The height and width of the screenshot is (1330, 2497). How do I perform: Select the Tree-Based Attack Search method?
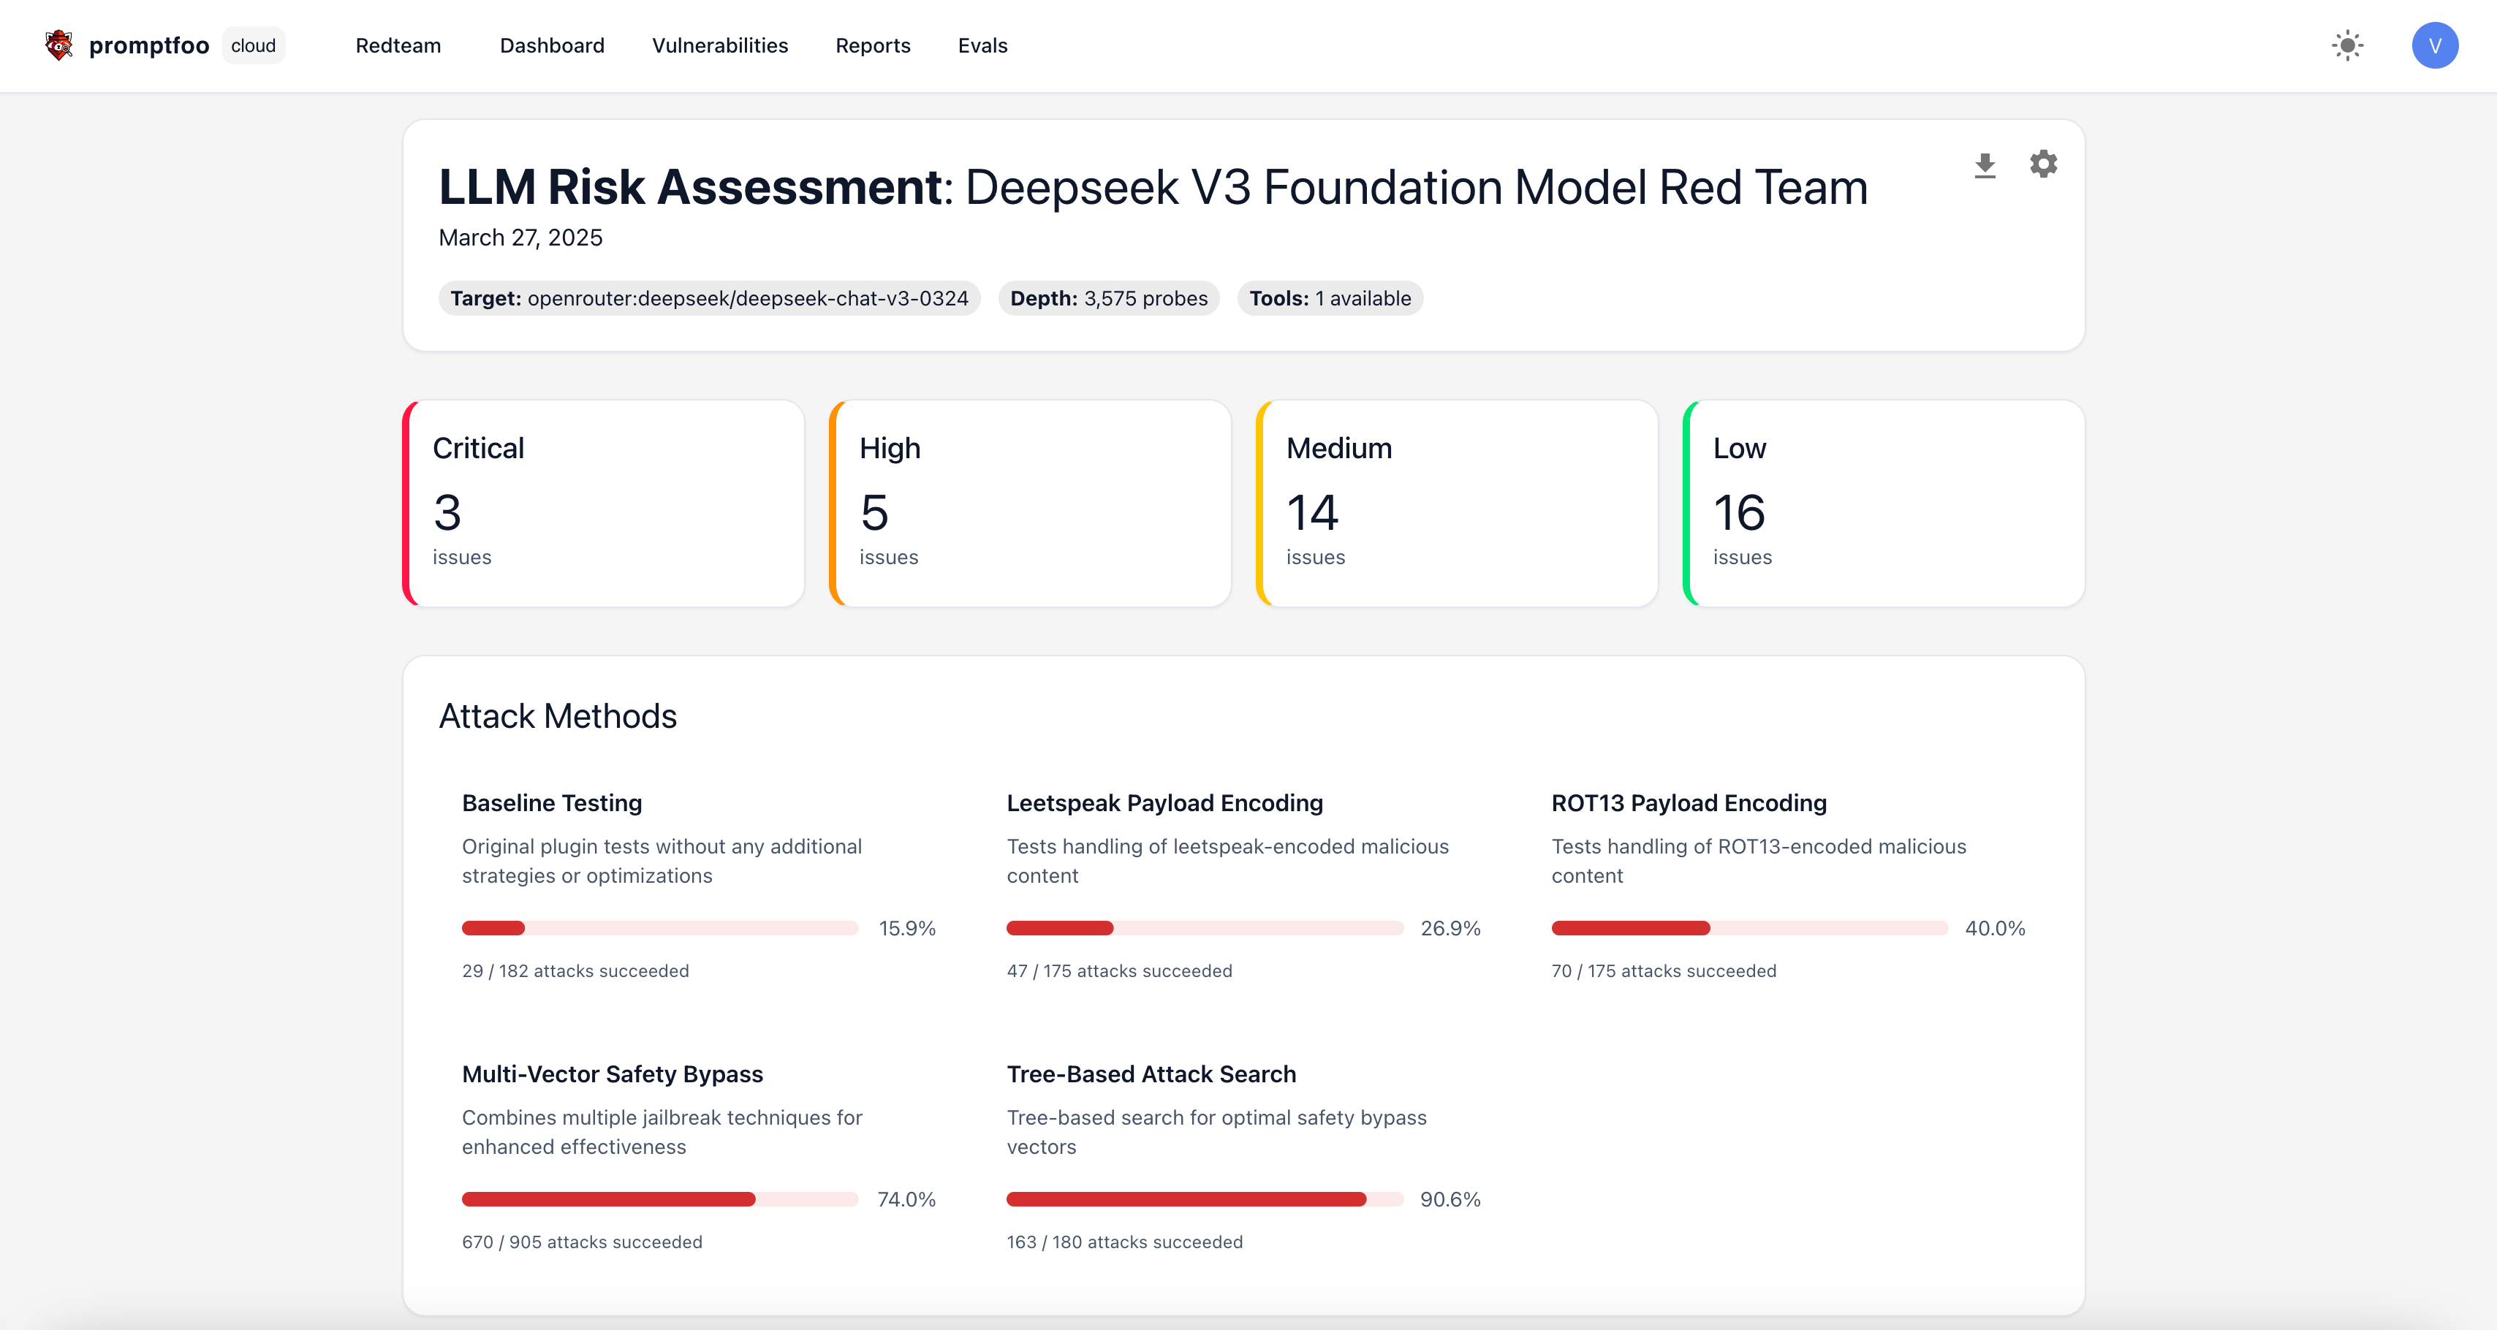1151,1073
